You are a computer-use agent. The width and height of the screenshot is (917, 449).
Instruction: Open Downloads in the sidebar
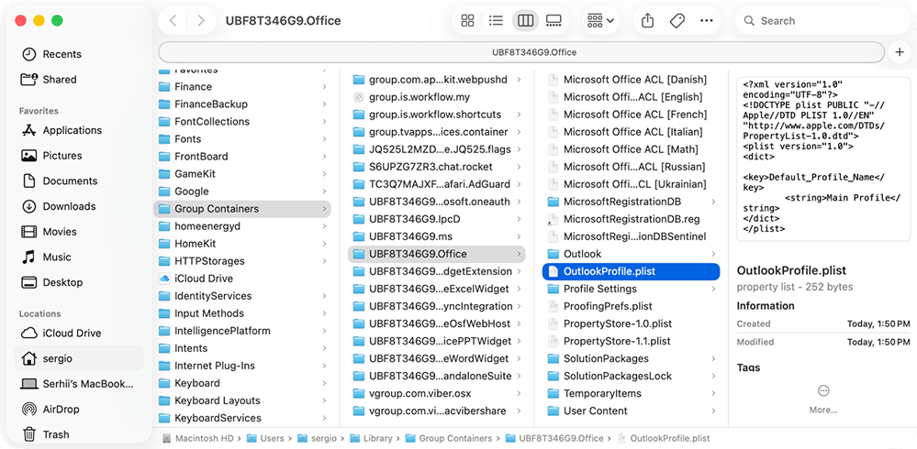(79, 206)
